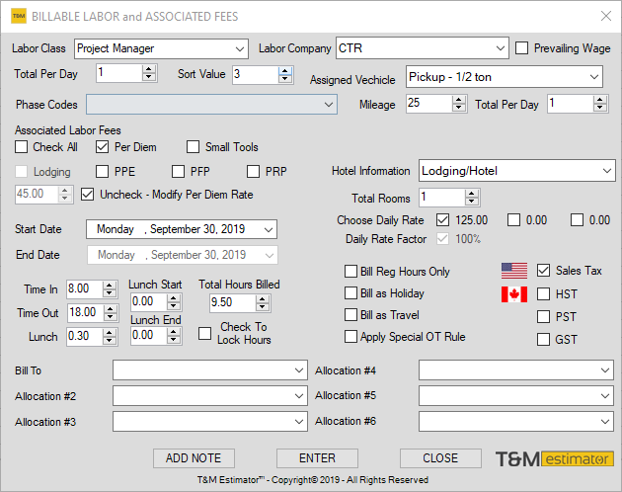Click the T&M estimator logo
Viewport: 622px width, 492px height.
(x=555, y=459)
